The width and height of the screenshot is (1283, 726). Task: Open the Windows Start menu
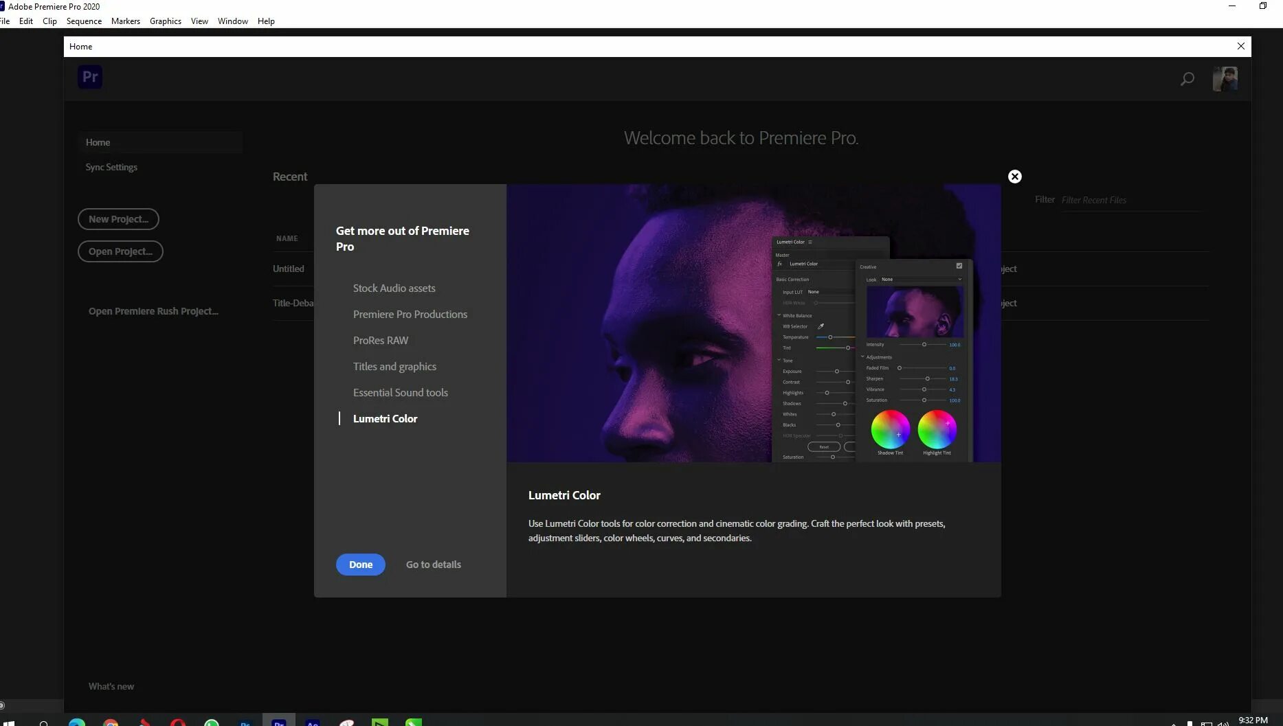tap(10, 723)
